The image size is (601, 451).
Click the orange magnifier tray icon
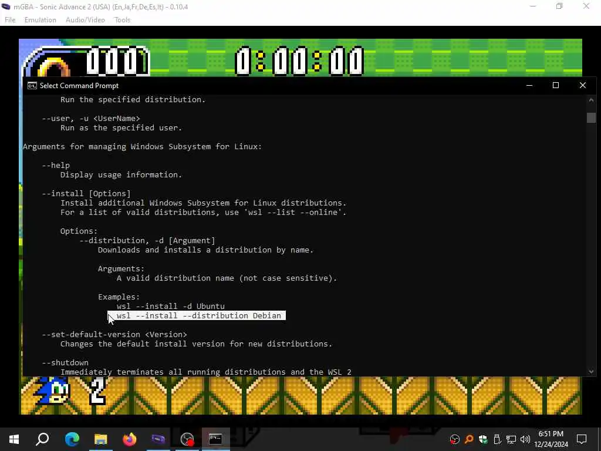(x=469, y=439)
